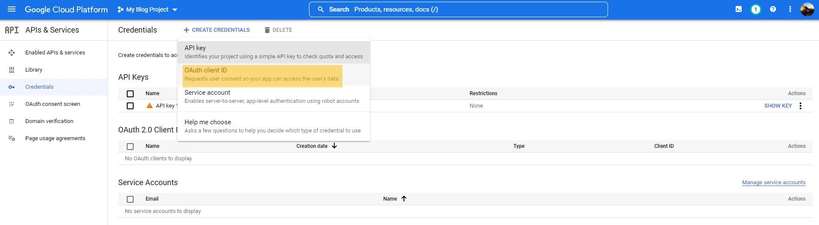Click the Google Cloud Platform logo

click(x=66, y=9)
